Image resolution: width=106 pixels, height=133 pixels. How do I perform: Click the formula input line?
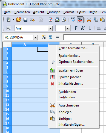85,37
